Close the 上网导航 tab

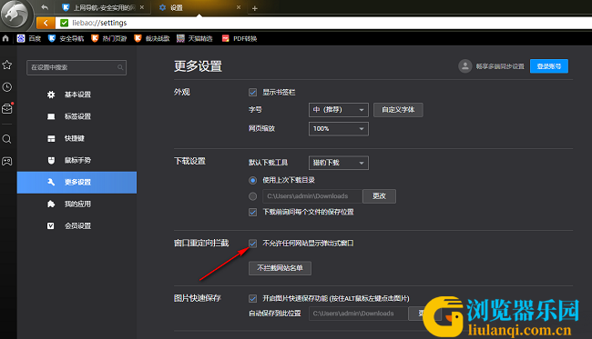(142, 7)
